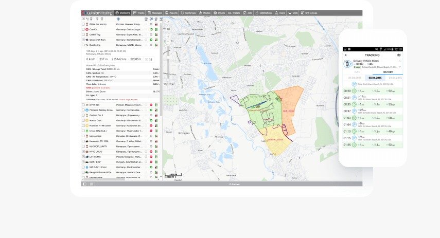Viewport: 440px width, 238px height.
Task: Click left panel layout icon in bottom bar
Action: pyautogui.click(x=85, y=184)
